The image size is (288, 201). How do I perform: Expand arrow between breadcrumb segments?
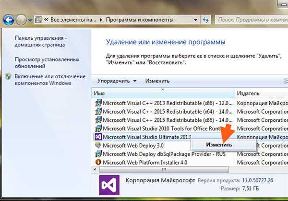click(x=101, y=20)
